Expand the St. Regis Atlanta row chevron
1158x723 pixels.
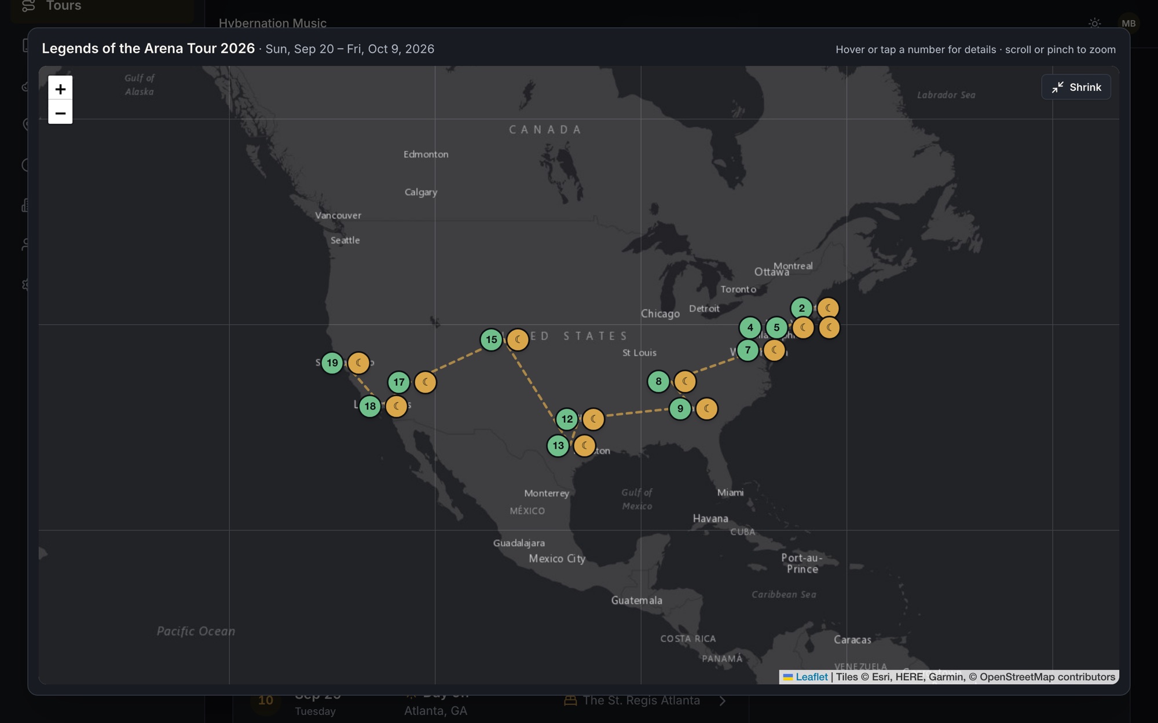723,700
